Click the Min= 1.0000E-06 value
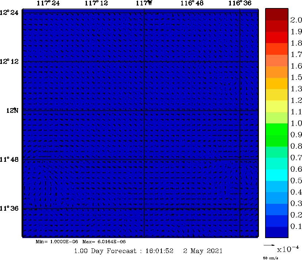This screenshot has height=260, width=302. (57, 242)
